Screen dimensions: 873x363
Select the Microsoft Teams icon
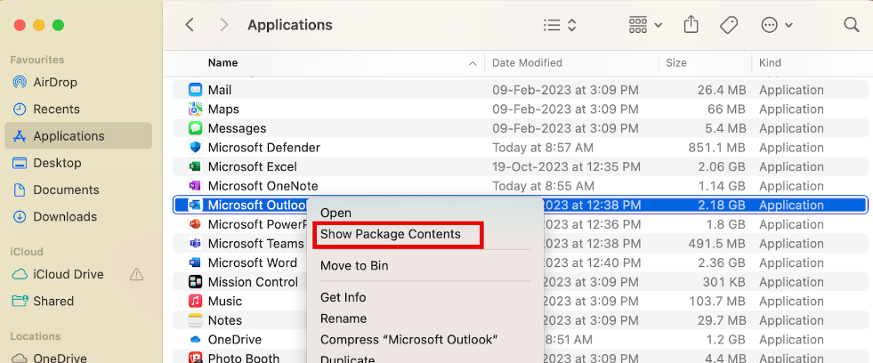195,243
